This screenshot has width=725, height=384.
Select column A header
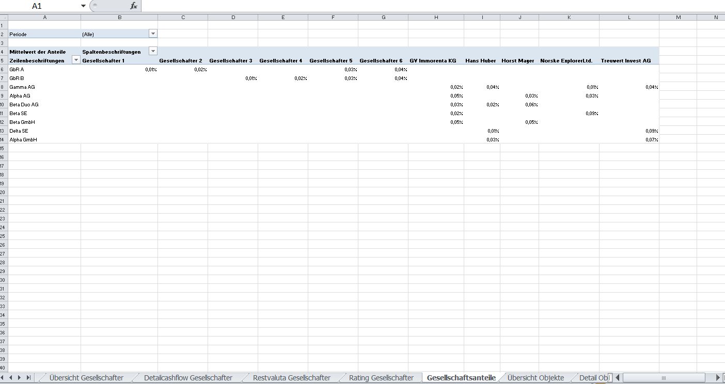click(x=44, y=18)
